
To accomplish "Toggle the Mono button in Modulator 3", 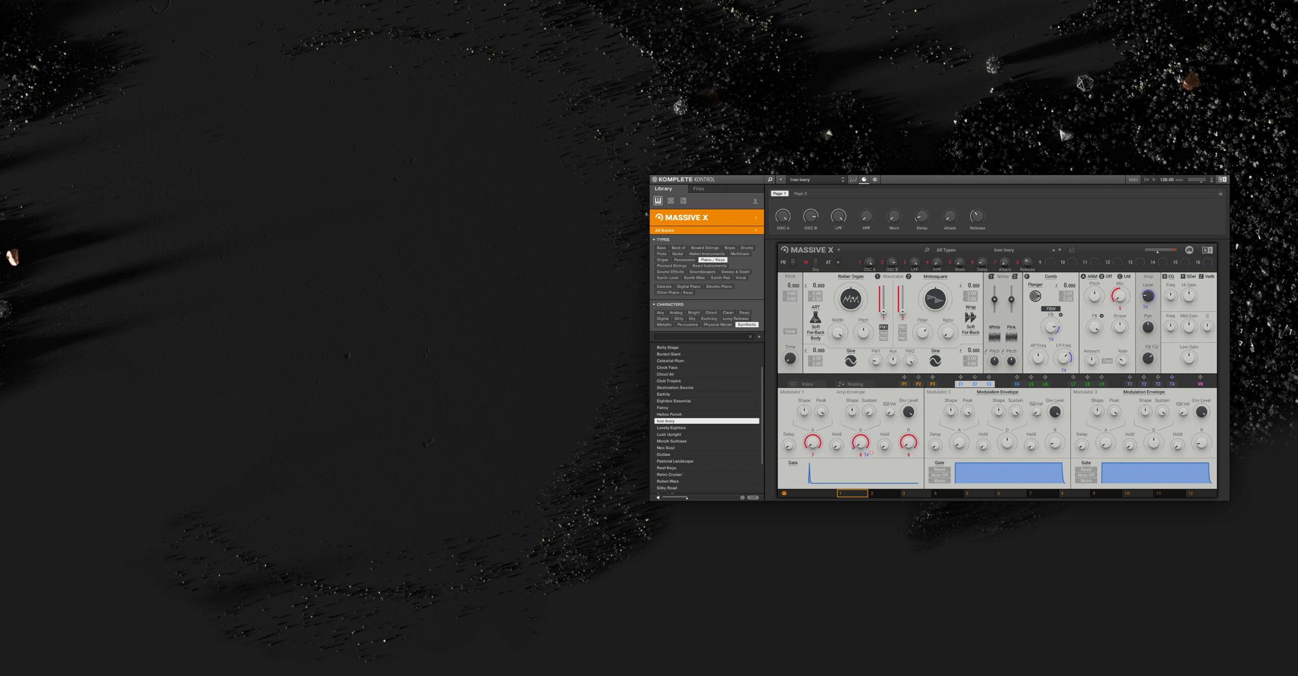I will (1086, 481).
